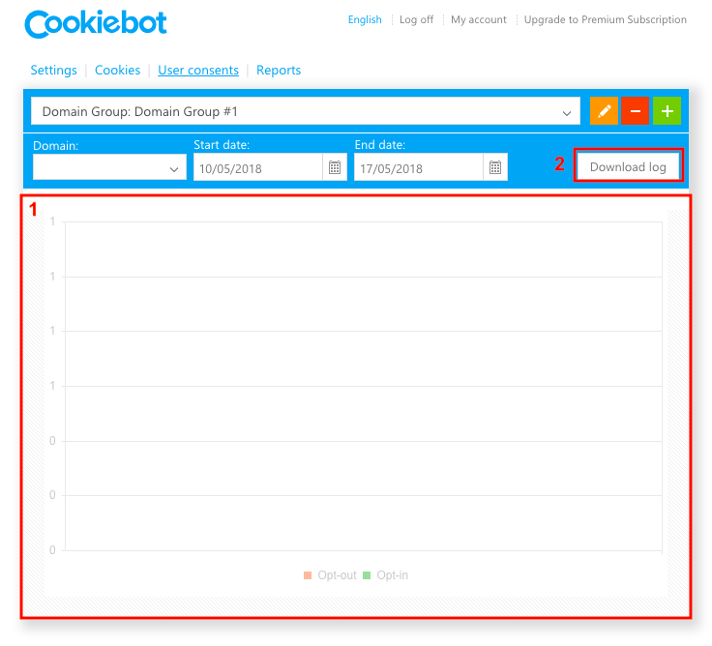This screenshot has height=646, width=712.
Task: Click the Cookiebot logo
Action: [96, 24]
